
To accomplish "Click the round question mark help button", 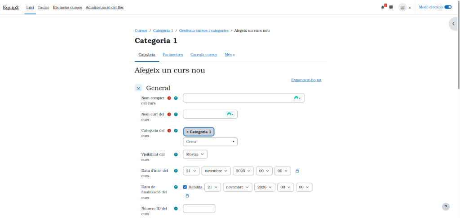I will click(x=446, y=206).
